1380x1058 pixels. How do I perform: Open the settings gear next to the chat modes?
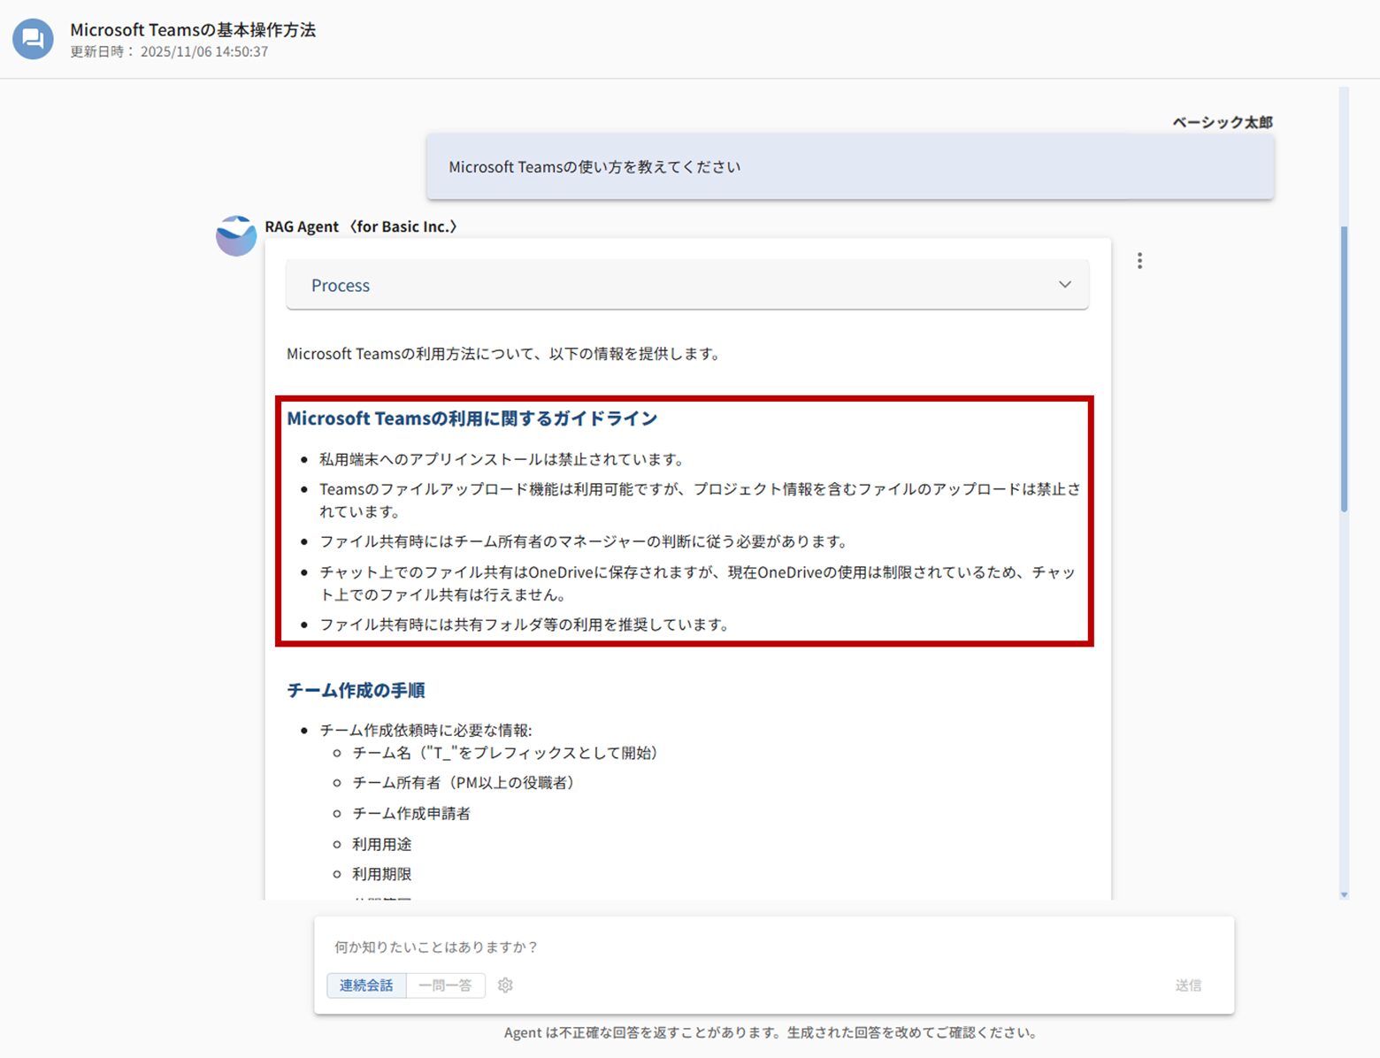click(504, 985)
